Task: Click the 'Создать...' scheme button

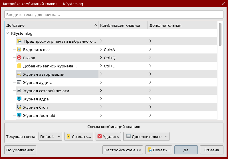Action: click(x=79, y=137)
